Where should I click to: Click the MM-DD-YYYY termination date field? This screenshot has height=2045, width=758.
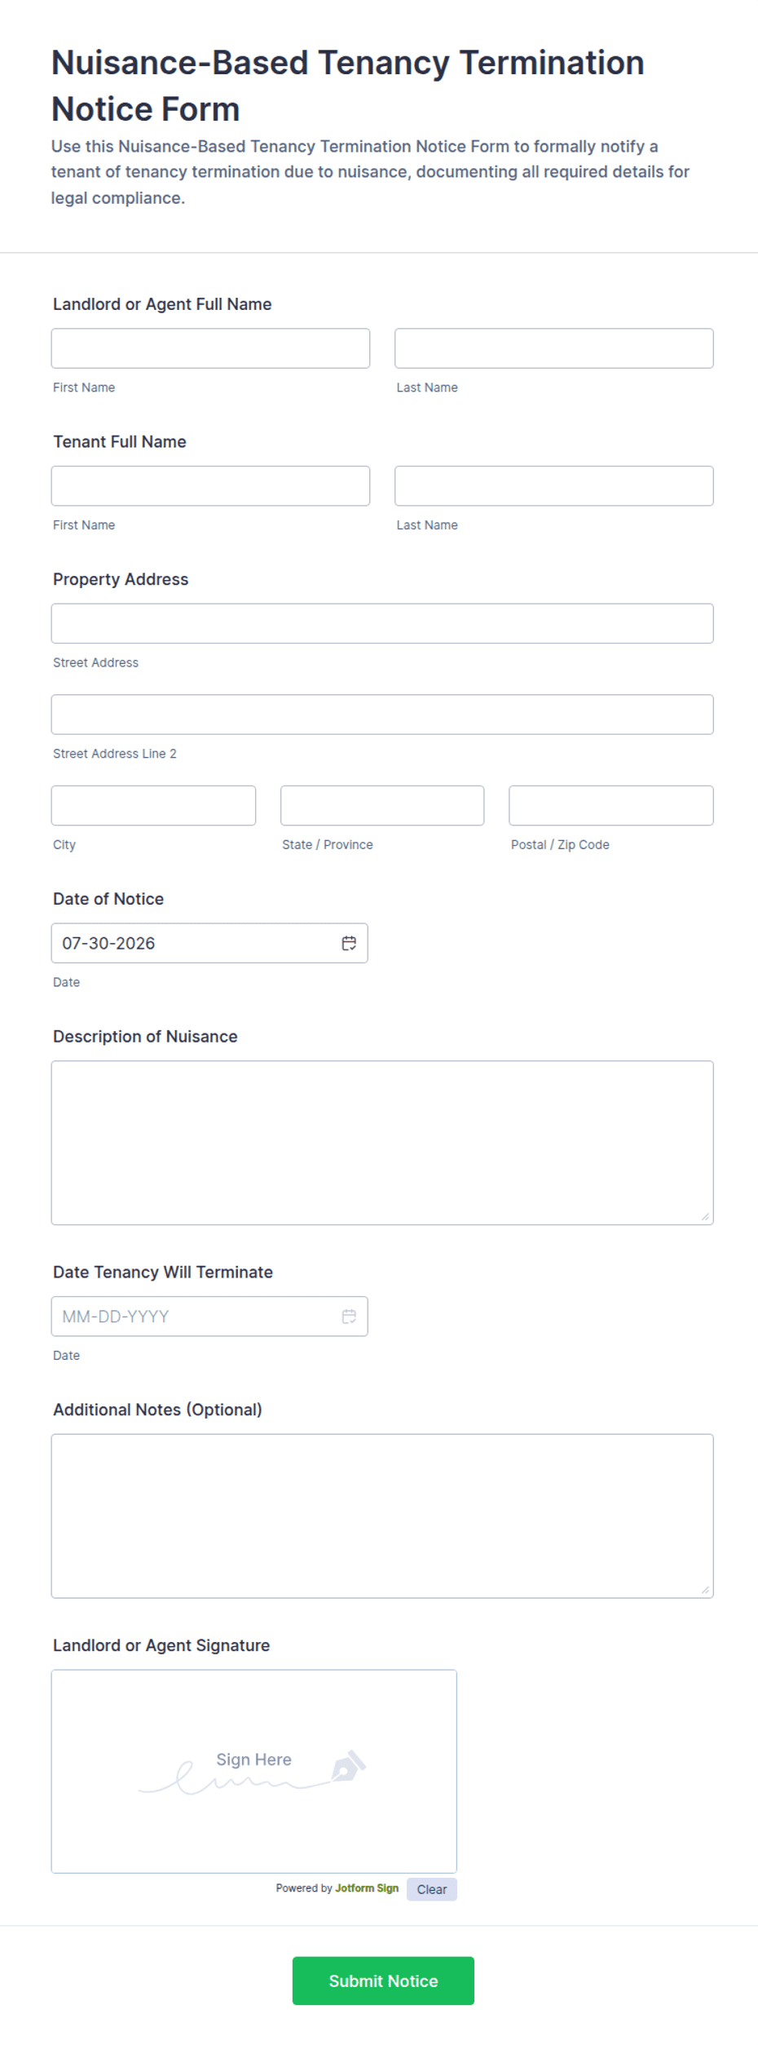pyautogui.click(x=209, y=1317)
